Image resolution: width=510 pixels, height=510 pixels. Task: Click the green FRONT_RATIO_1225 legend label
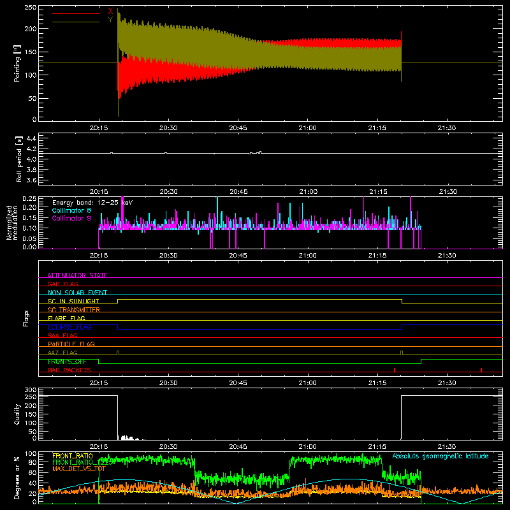[82, 462]
